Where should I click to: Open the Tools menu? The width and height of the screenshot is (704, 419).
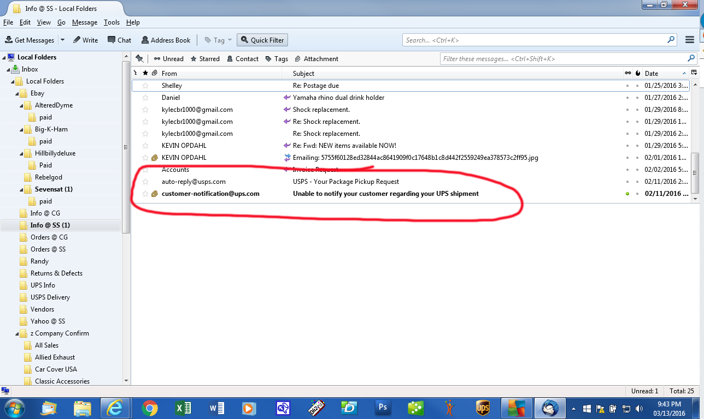click(x=112, y=22)
